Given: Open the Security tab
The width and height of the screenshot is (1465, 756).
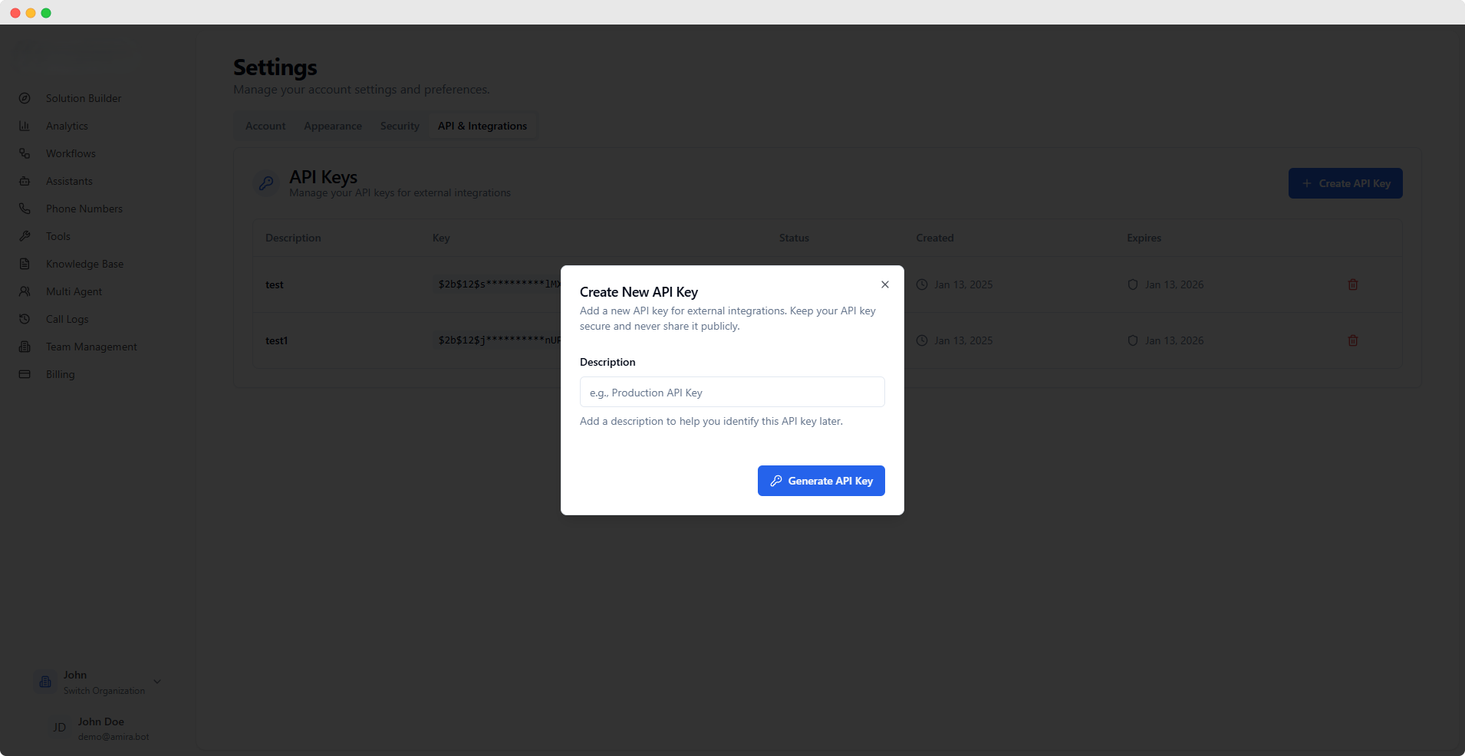Looking at the screenshot, I should (399, 125).
